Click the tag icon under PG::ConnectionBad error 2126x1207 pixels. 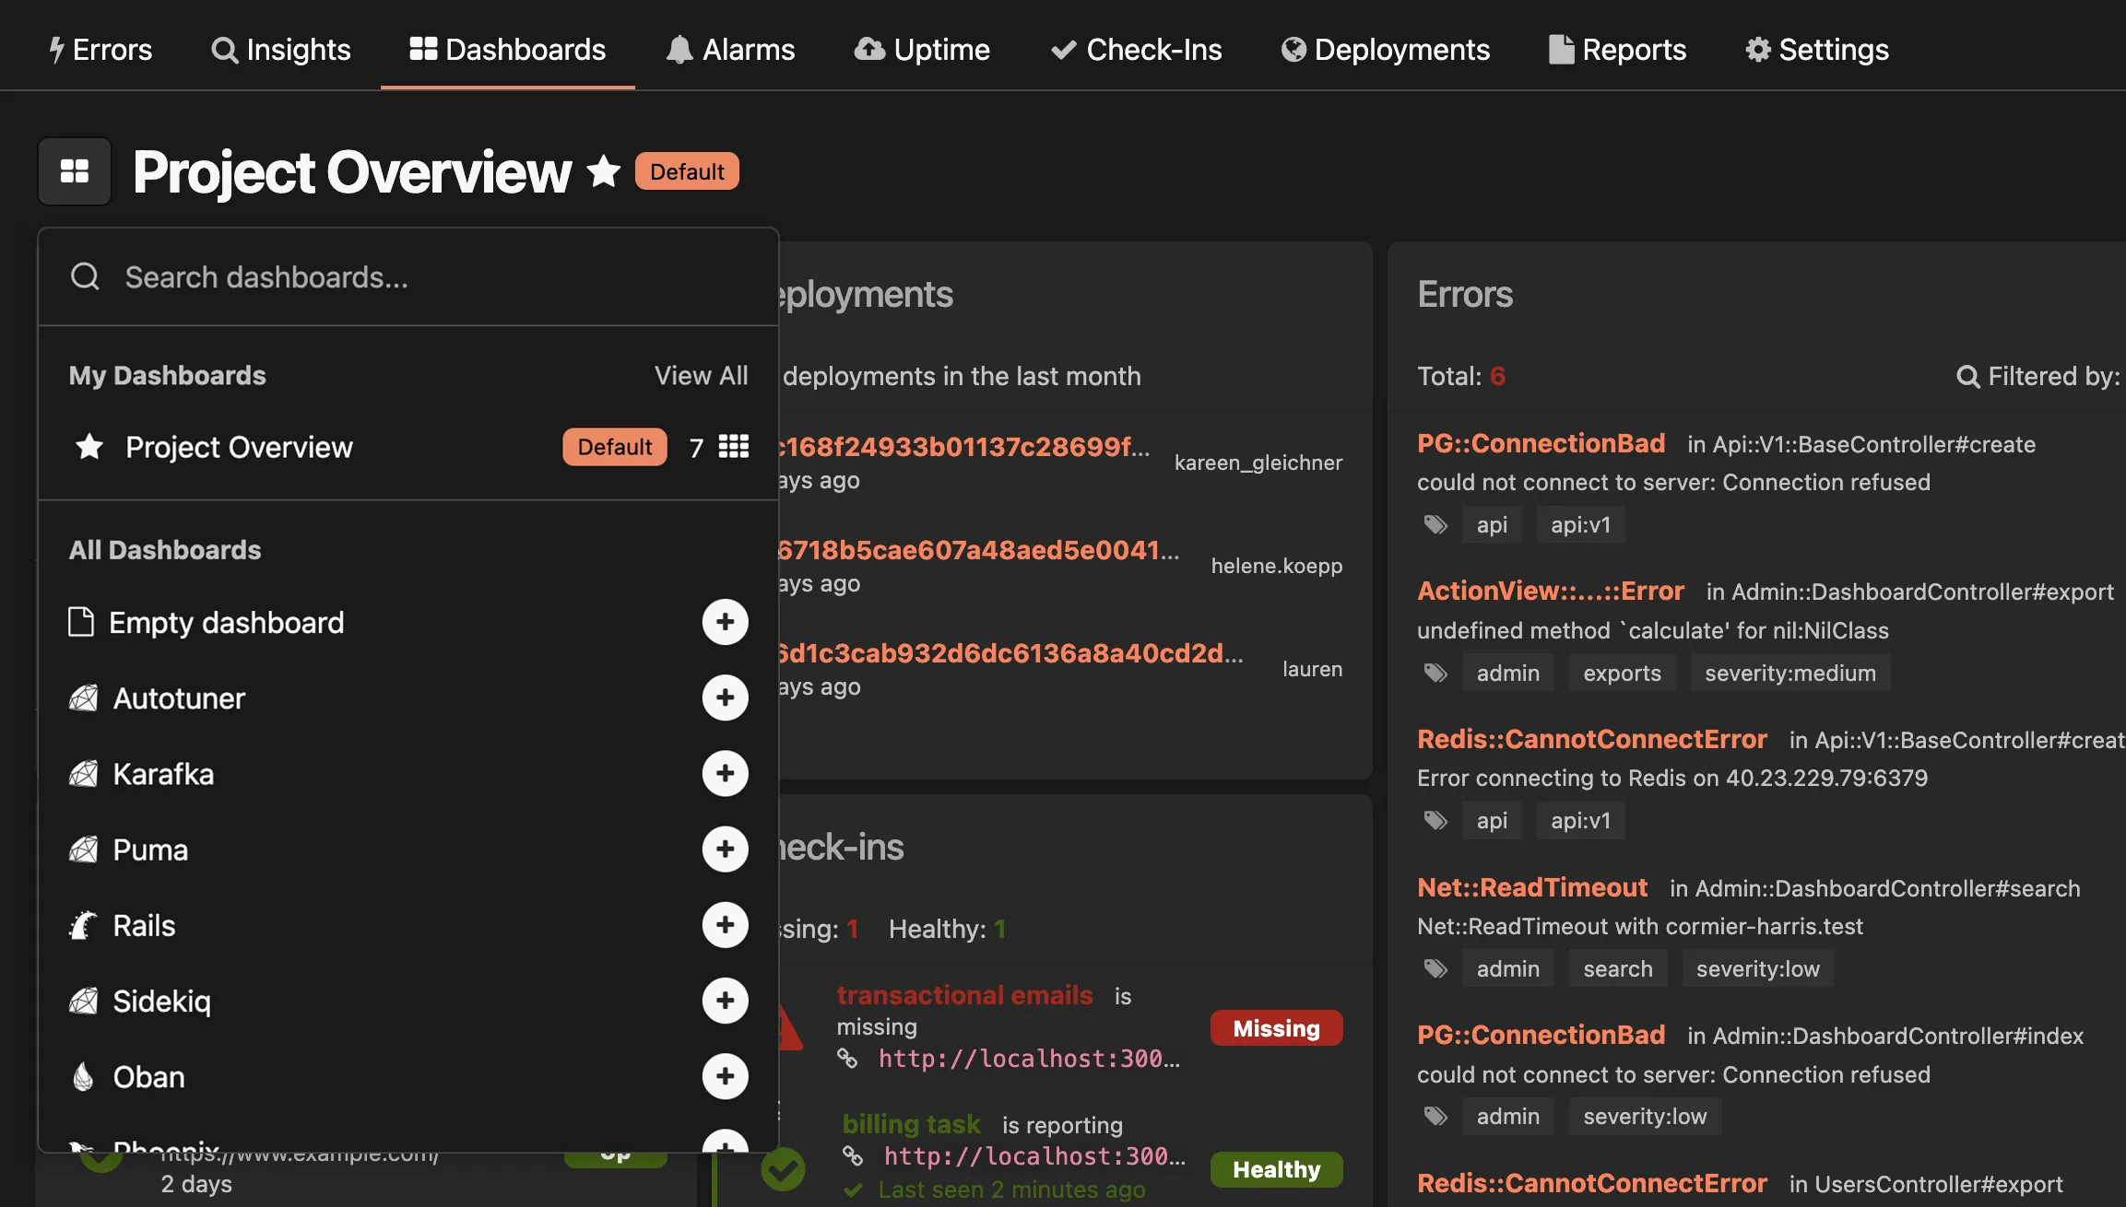point(1435,524)
